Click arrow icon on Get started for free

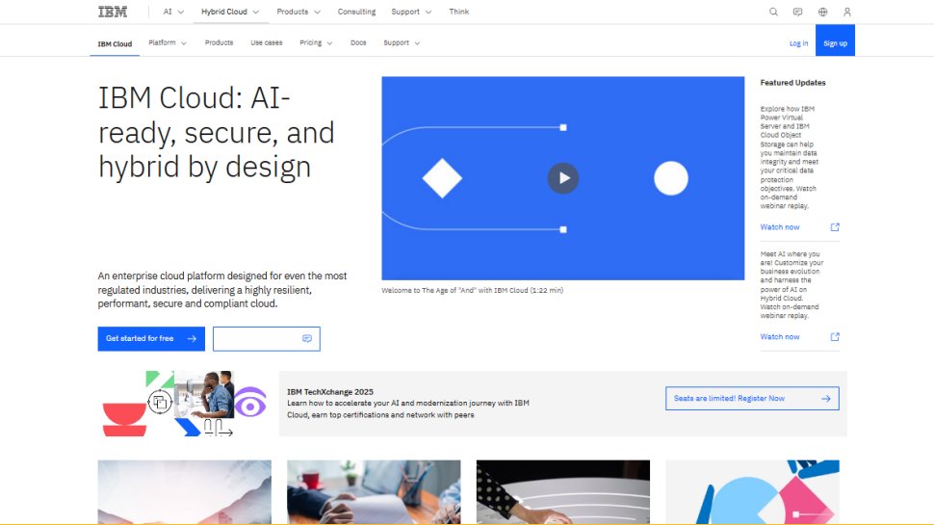tap(192, 338)
